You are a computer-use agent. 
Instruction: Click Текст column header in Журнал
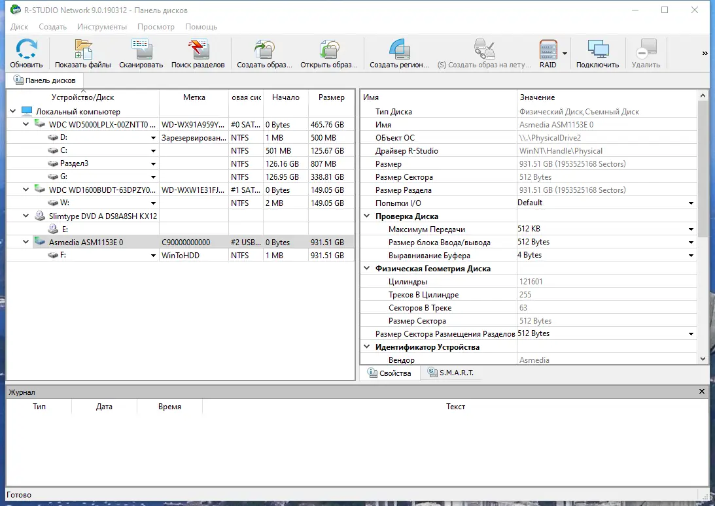tap(455, 407)
